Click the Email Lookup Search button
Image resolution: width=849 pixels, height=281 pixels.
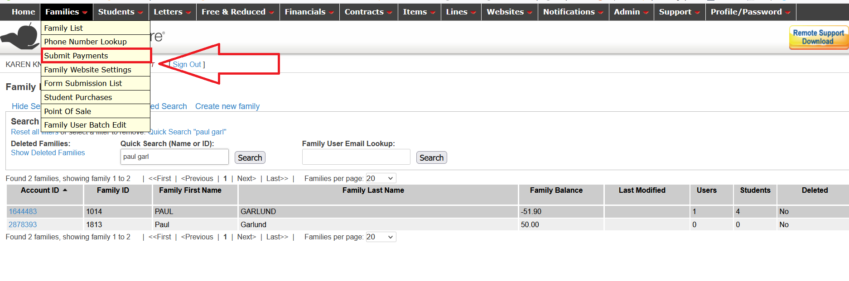pos(431,157)
